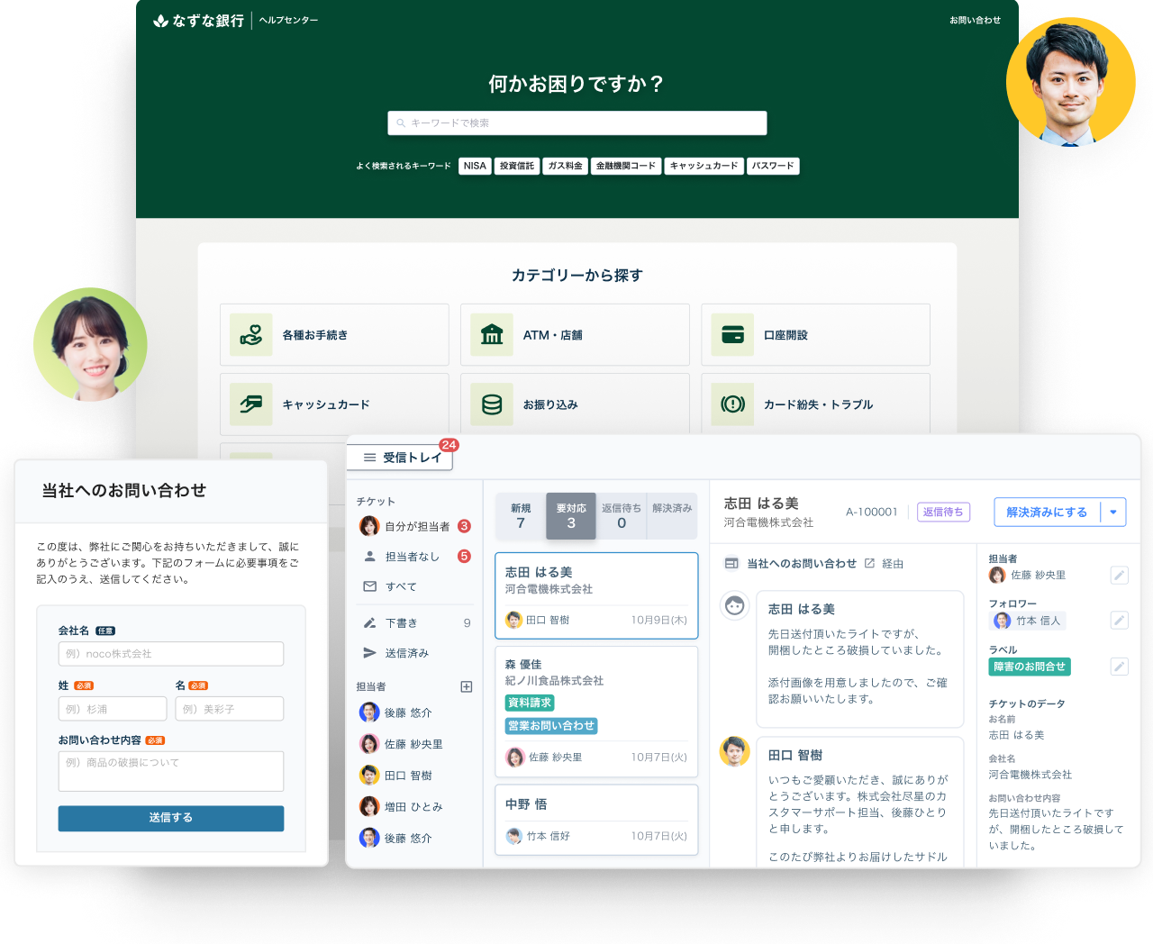The width and height of the screenshot is (1153, 944).
Task: Open the お振り込み coin stack icon
Action: [492, 404]
